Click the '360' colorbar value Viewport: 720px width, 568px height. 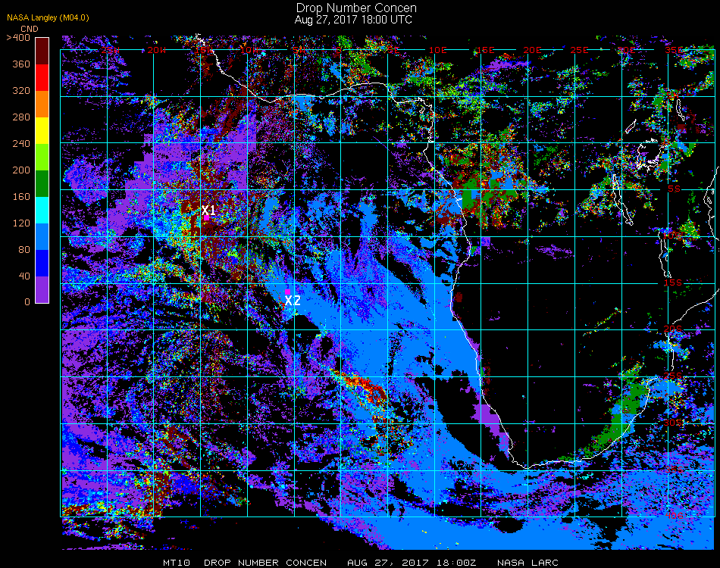21,64
